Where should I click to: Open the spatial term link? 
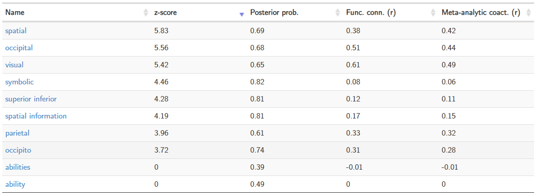16,31
